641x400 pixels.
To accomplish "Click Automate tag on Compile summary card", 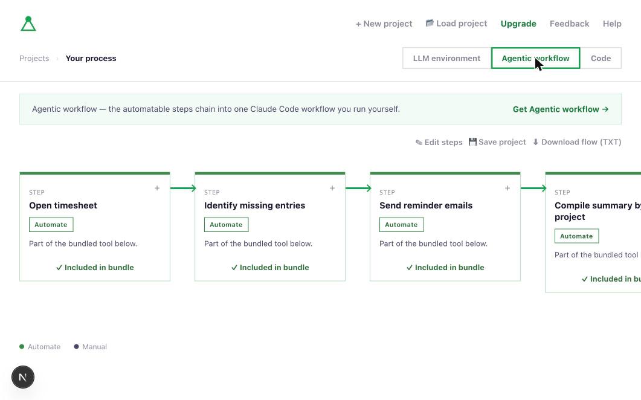I will click(576, 236).
